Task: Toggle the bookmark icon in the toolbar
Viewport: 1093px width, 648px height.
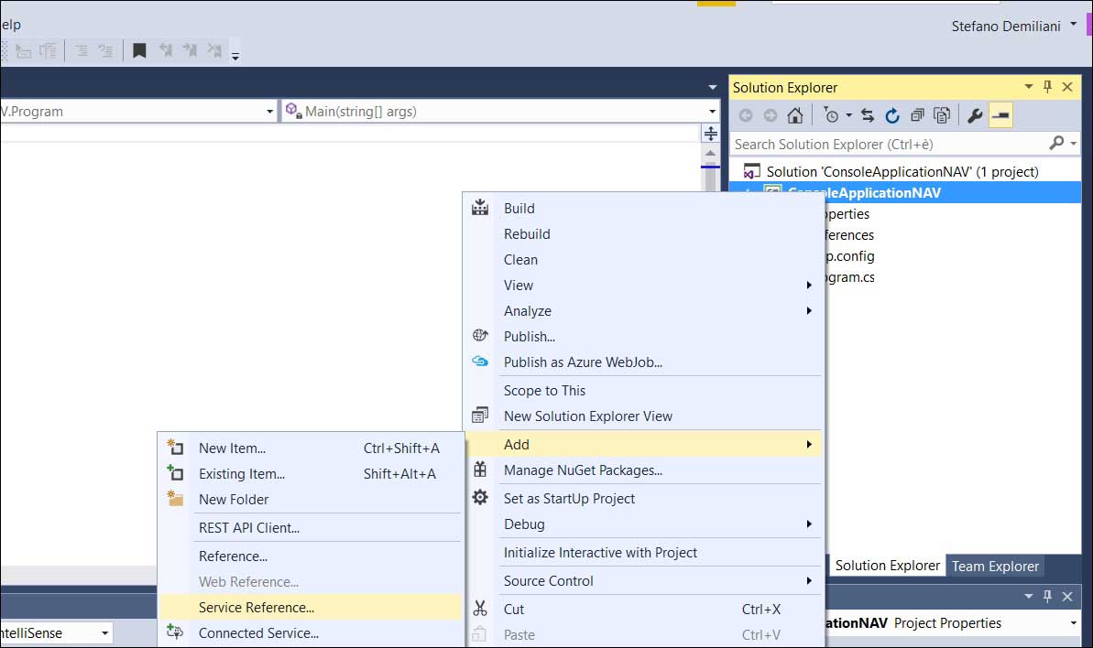Action: pos(139,50)
